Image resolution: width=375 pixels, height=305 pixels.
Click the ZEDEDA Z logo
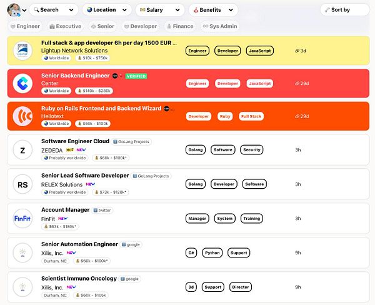[22, 150]
